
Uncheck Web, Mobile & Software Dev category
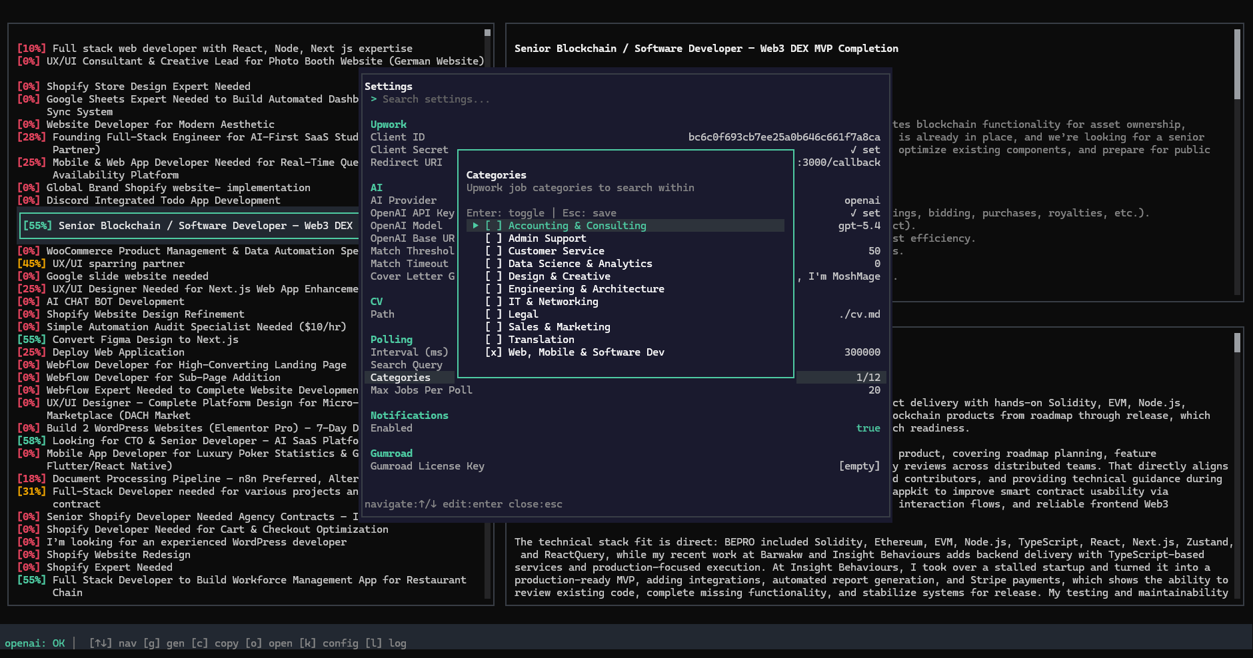(x=493, y=352)
